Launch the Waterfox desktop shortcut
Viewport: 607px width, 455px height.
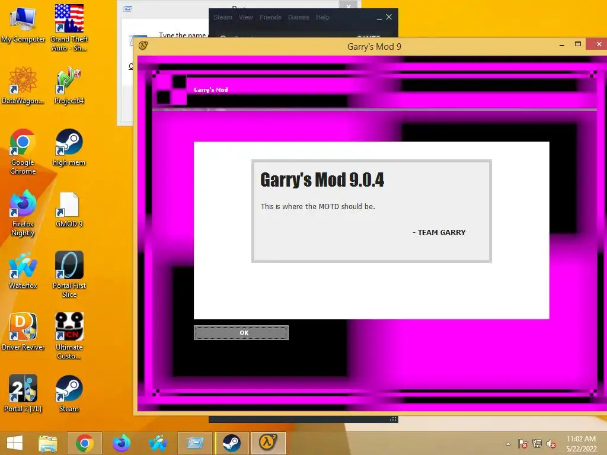point(23,270)
